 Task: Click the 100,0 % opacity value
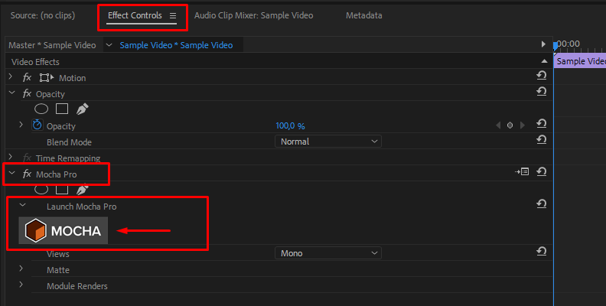tap(290, 126)
